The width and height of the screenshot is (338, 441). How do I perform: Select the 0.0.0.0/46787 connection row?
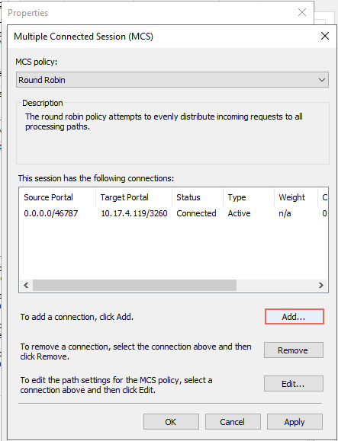pos(173,213)
